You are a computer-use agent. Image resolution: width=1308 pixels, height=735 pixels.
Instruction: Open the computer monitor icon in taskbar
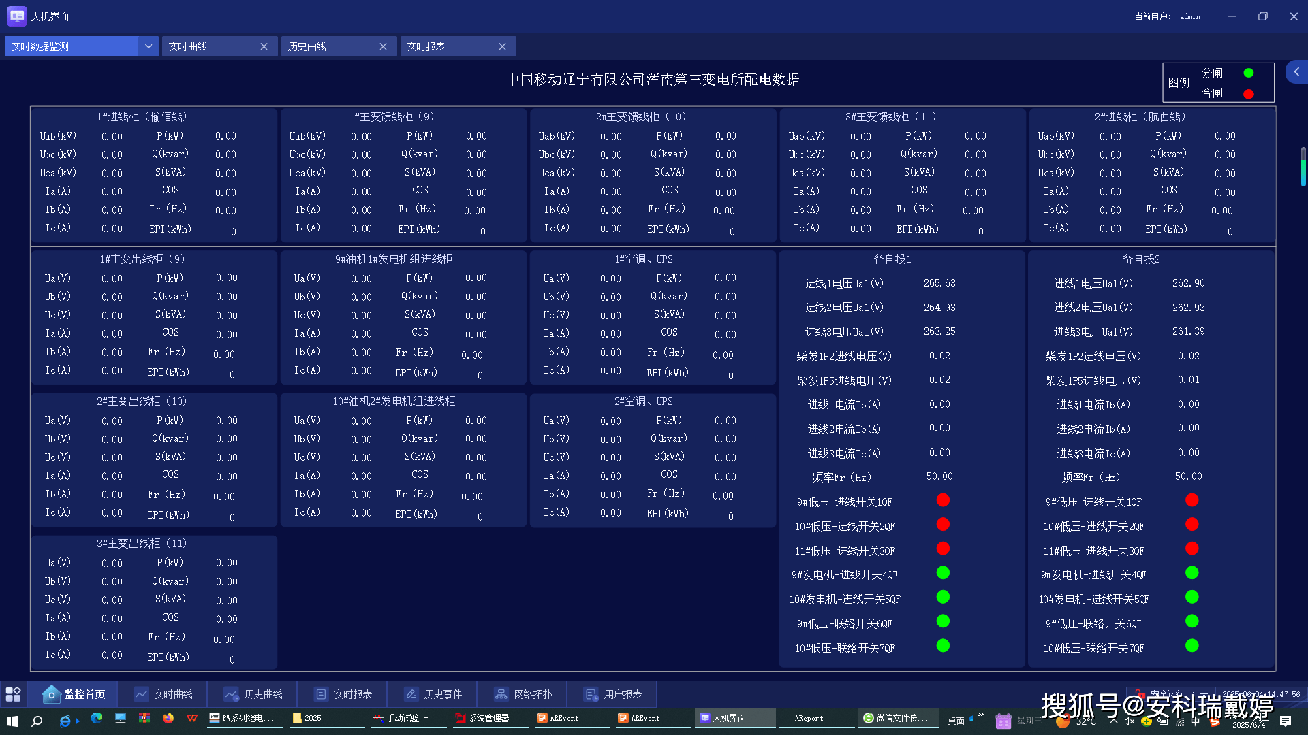pyautogui.click(x=121, y=718)
